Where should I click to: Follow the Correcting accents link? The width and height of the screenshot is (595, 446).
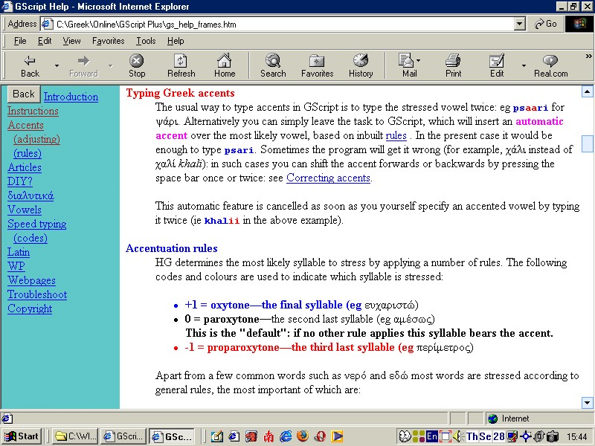point(328,177)
